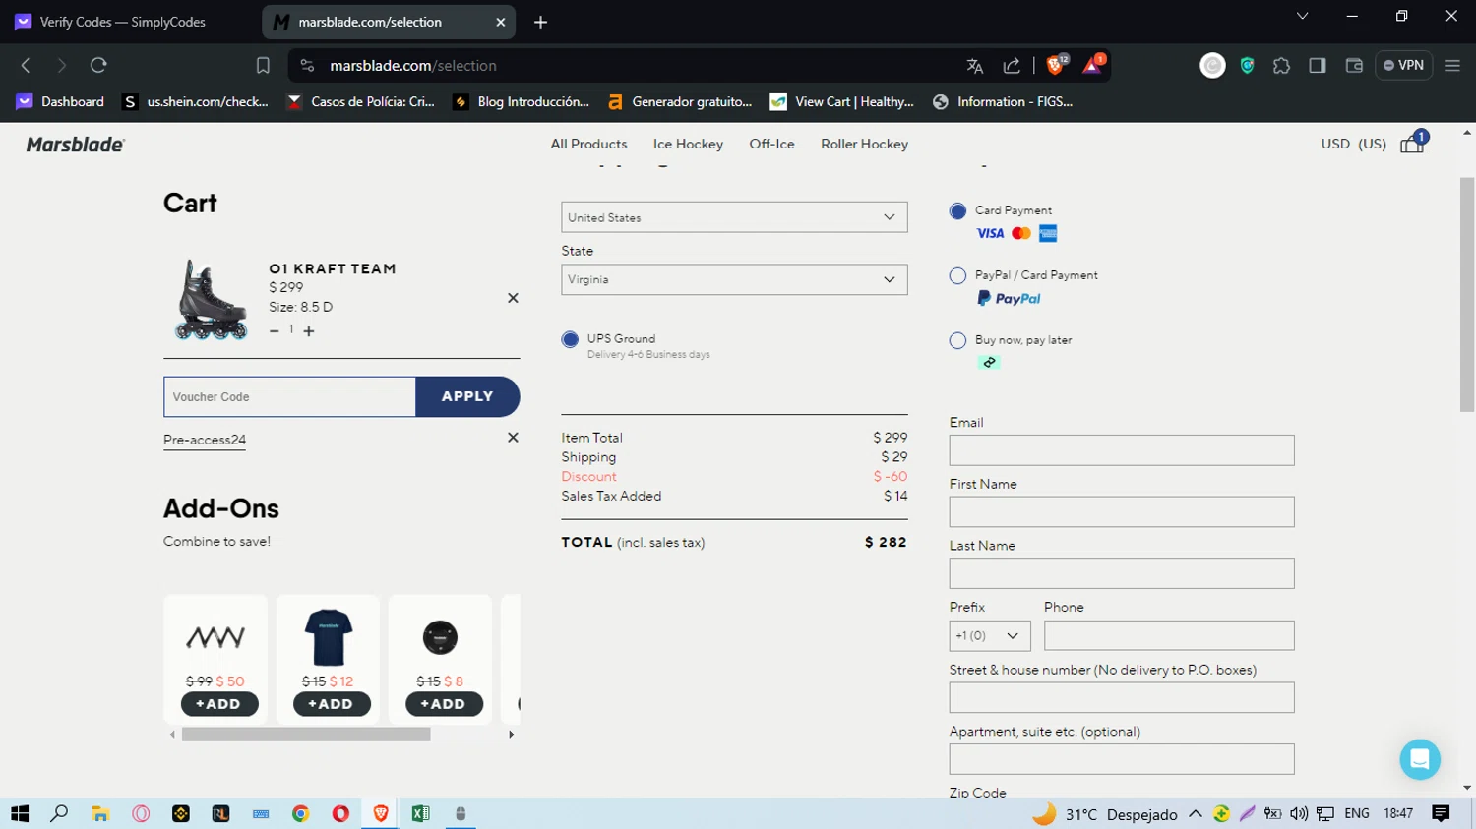
Task: Select Card Payment radio button
Action: tap(957, 211)
